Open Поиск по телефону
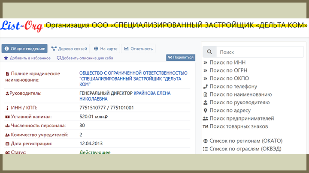Screen dimensions: 309x173 click(233, 86)
